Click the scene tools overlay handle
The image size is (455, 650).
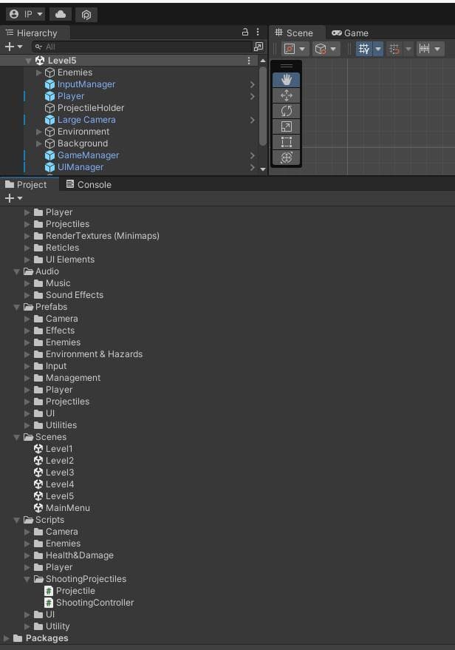point(286,66)
